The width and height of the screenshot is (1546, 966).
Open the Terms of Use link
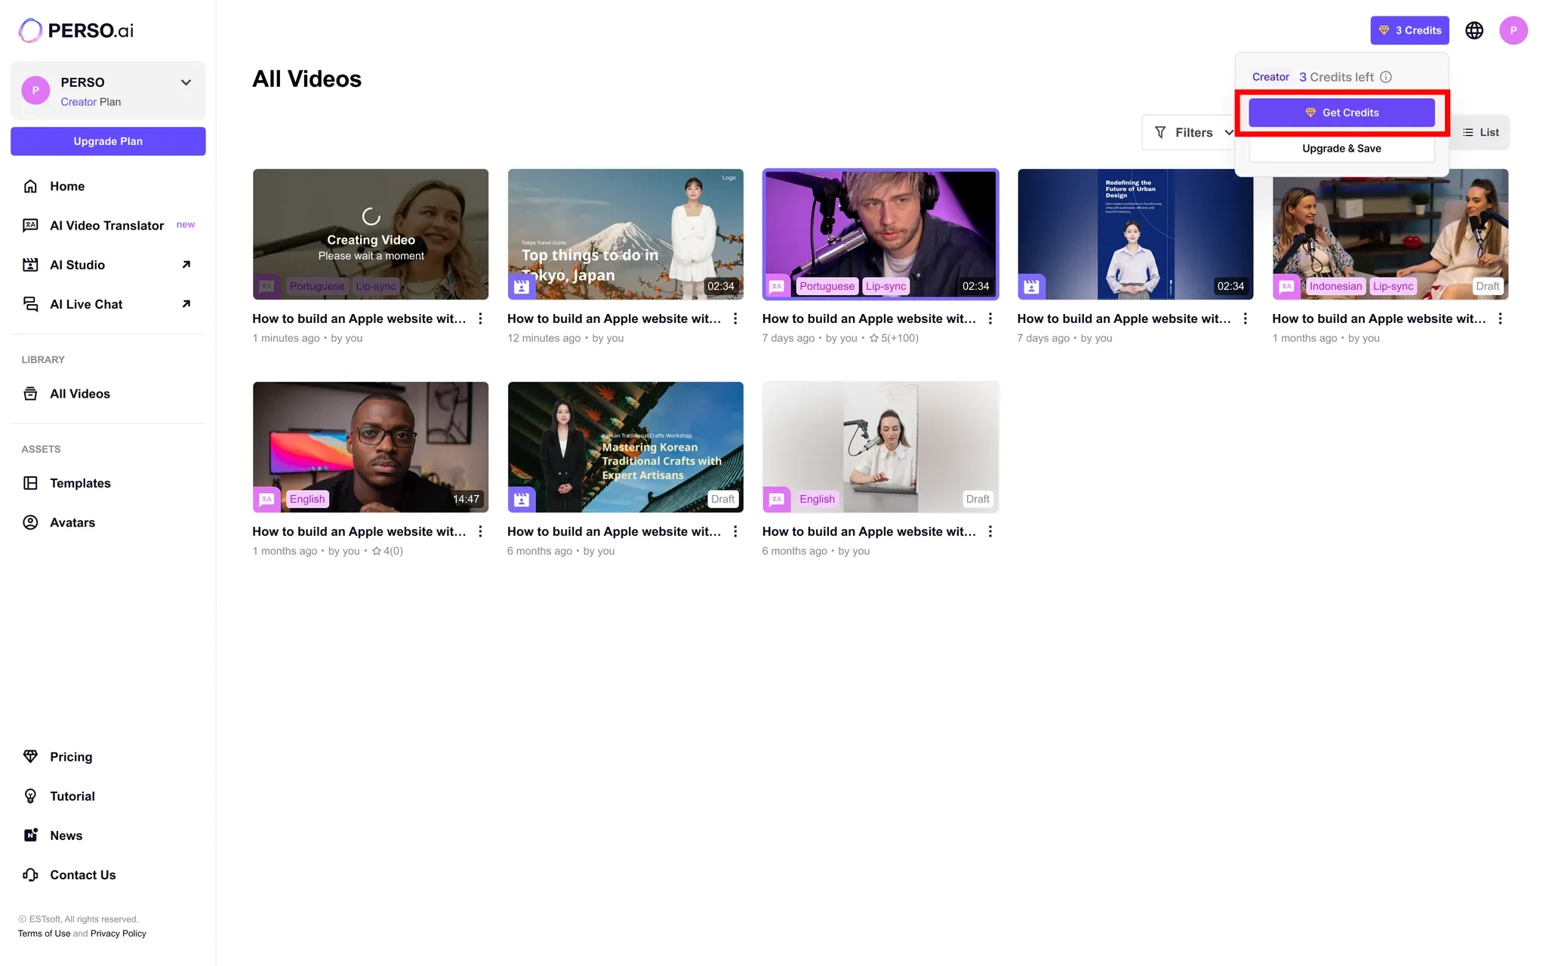(x=44, y=934)
